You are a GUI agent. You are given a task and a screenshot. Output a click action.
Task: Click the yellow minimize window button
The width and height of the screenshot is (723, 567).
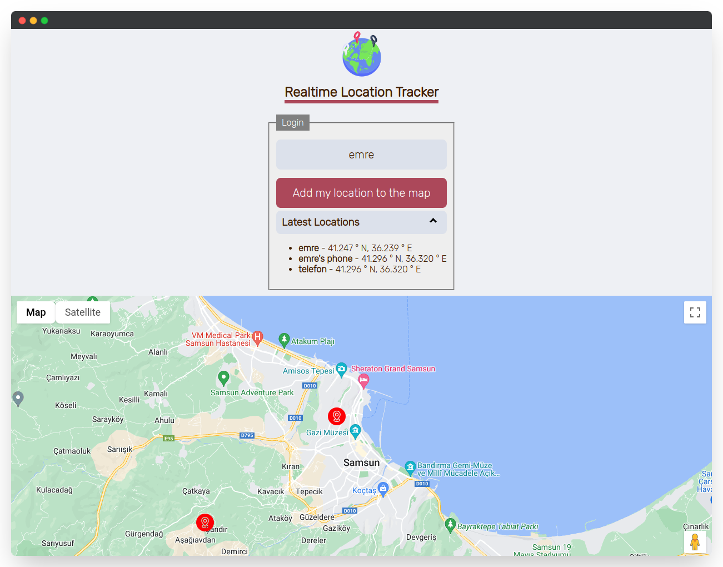33,21
